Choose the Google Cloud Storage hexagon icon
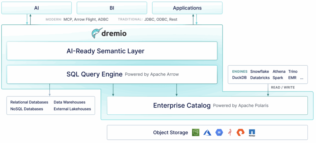Image resolution: width=316 pixels, height=143 pixels. (219, 132)
